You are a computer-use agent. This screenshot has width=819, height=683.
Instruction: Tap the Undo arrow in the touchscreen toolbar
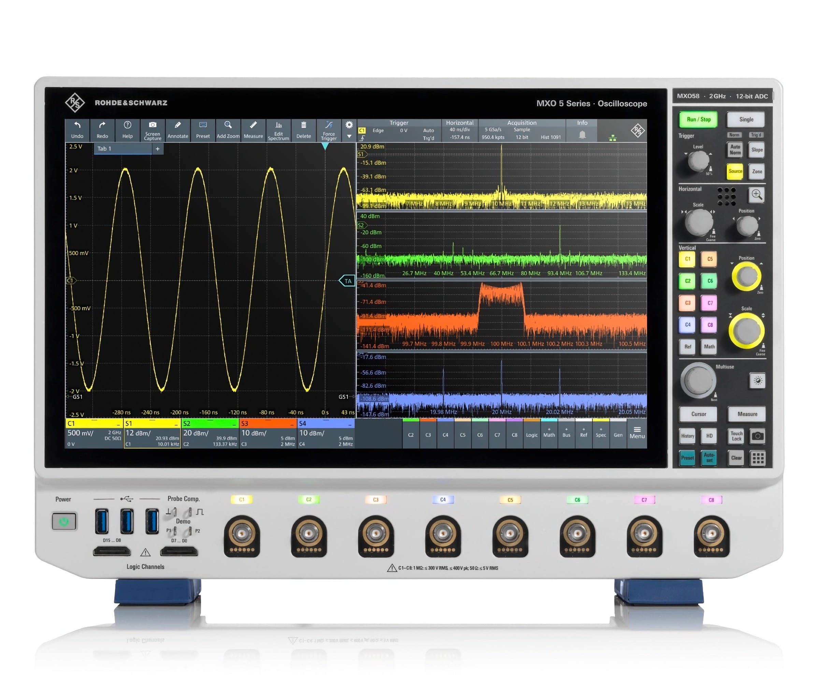[x=77, y=130]
